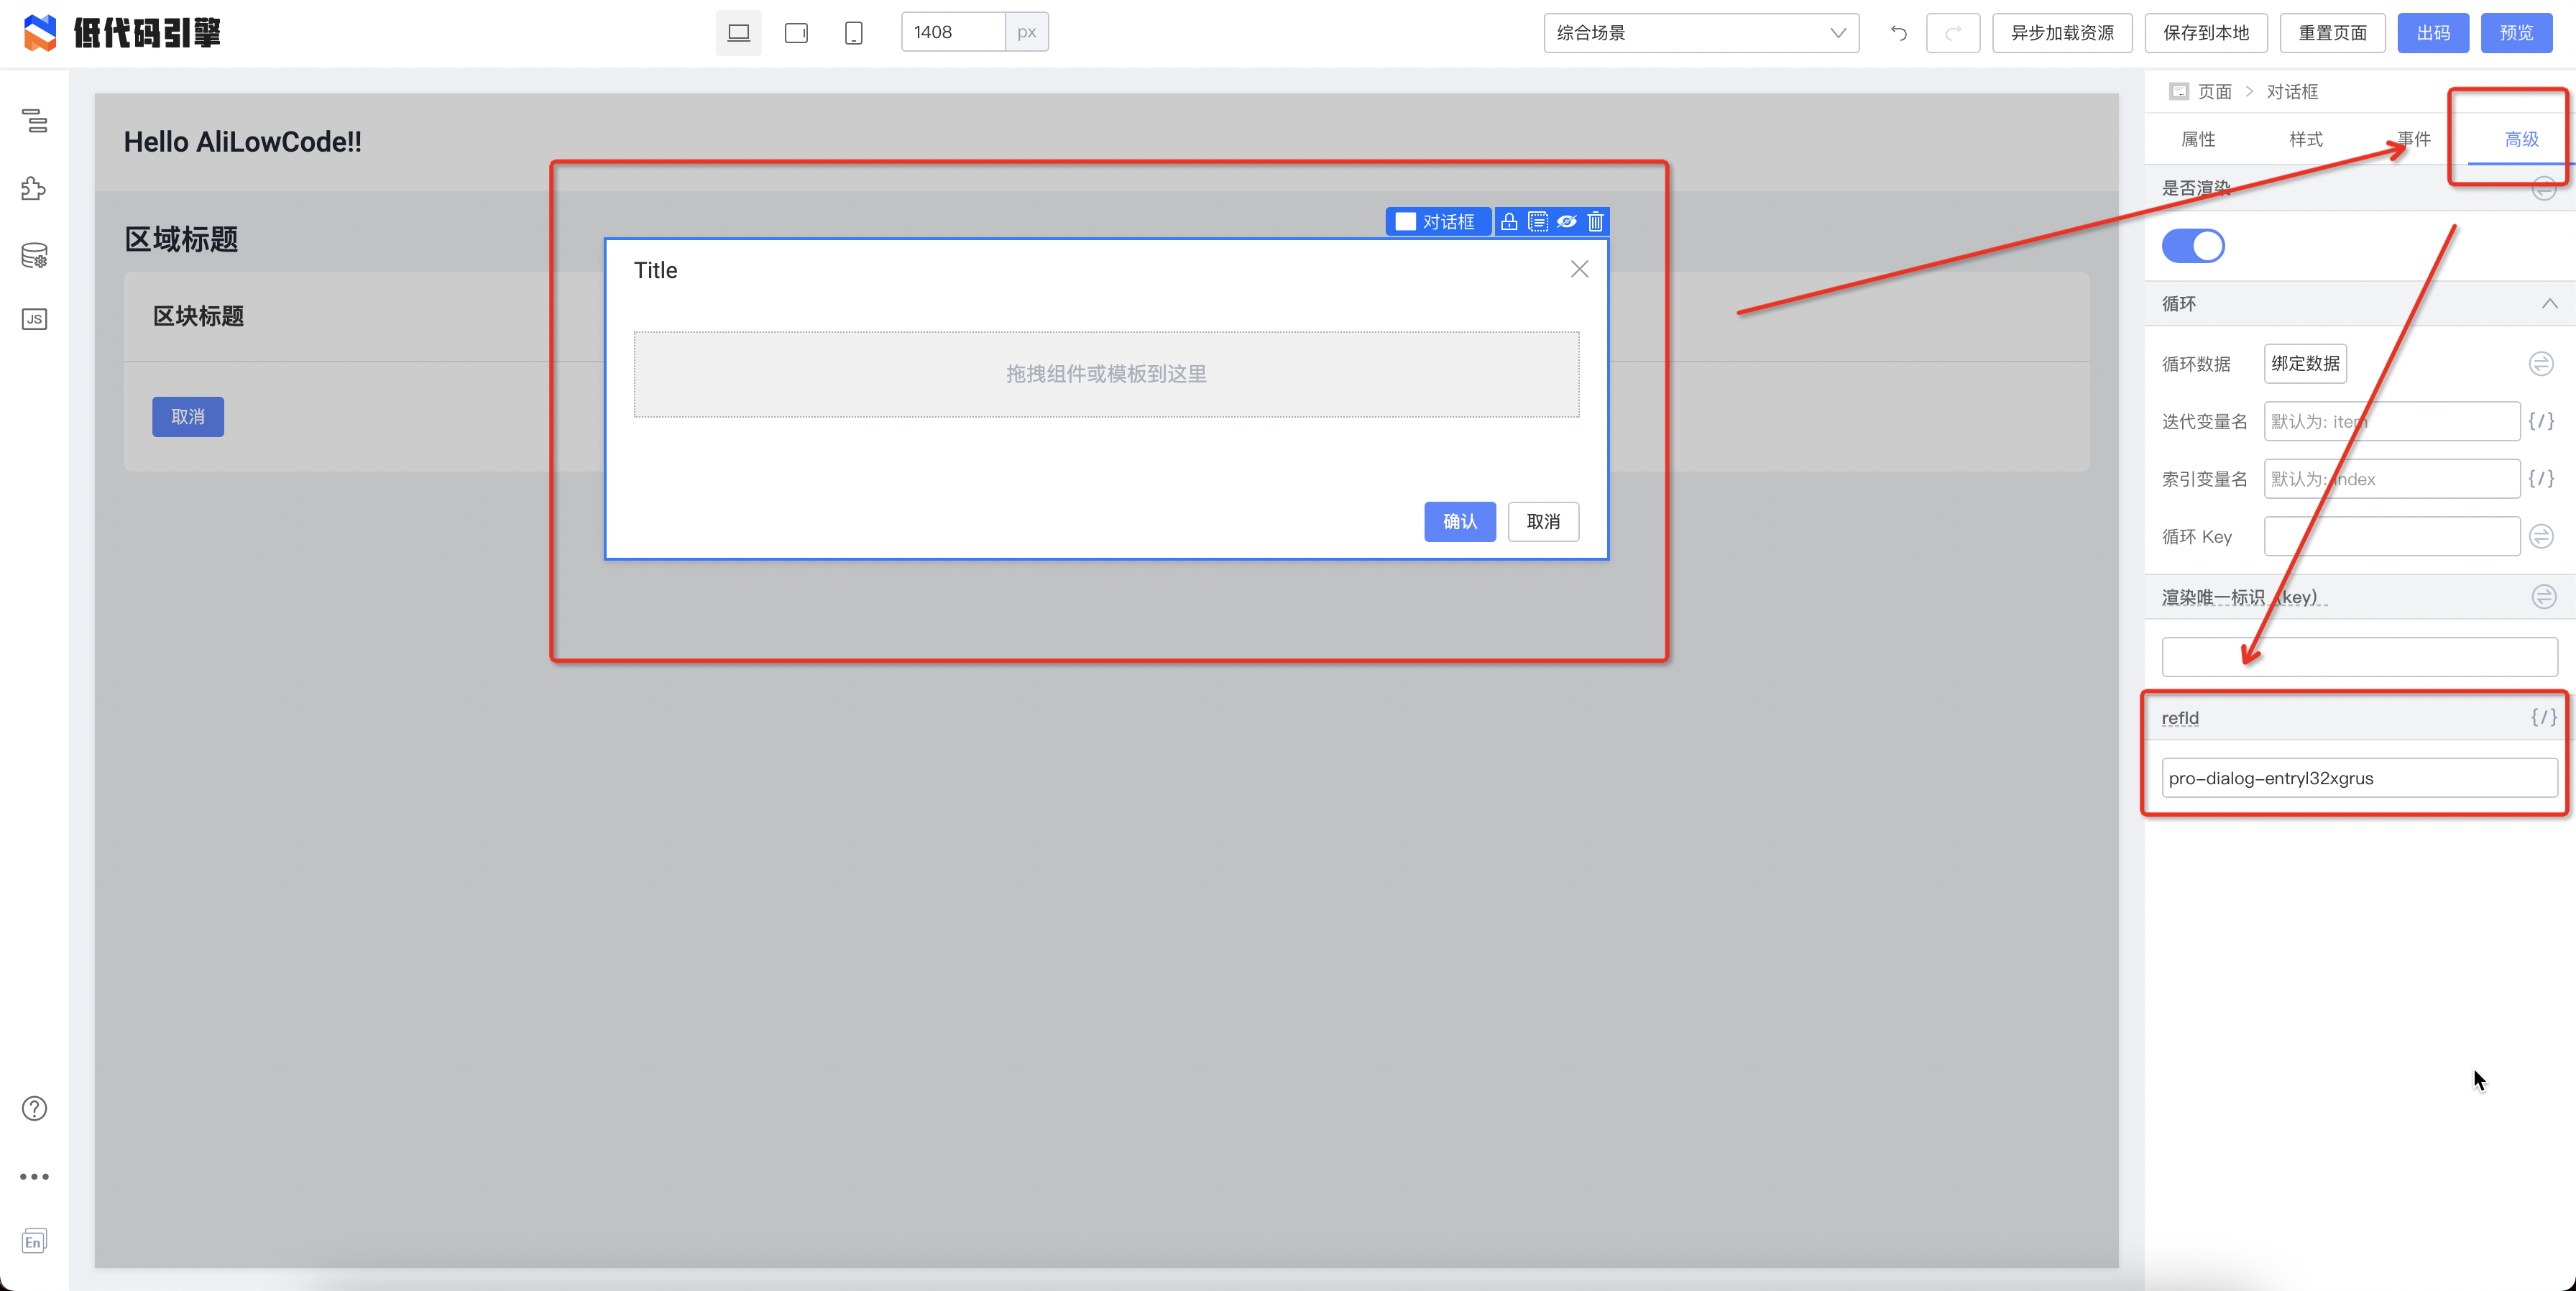The image size is (2576, 1291).
Task: Click the 绑定数据 button
Action: (2304, 363)
